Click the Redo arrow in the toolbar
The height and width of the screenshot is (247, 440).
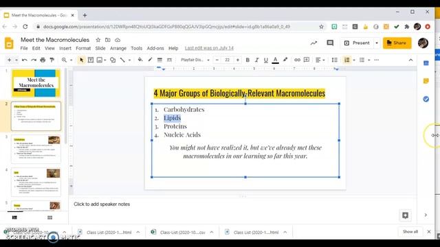pyautogui.click(x=34, y=60)
